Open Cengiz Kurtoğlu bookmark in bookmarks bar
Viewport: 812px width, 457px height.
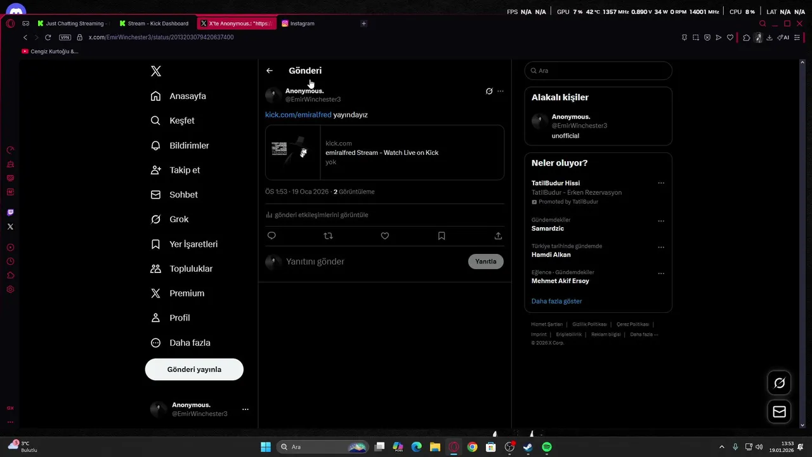[x=50, y=51]
